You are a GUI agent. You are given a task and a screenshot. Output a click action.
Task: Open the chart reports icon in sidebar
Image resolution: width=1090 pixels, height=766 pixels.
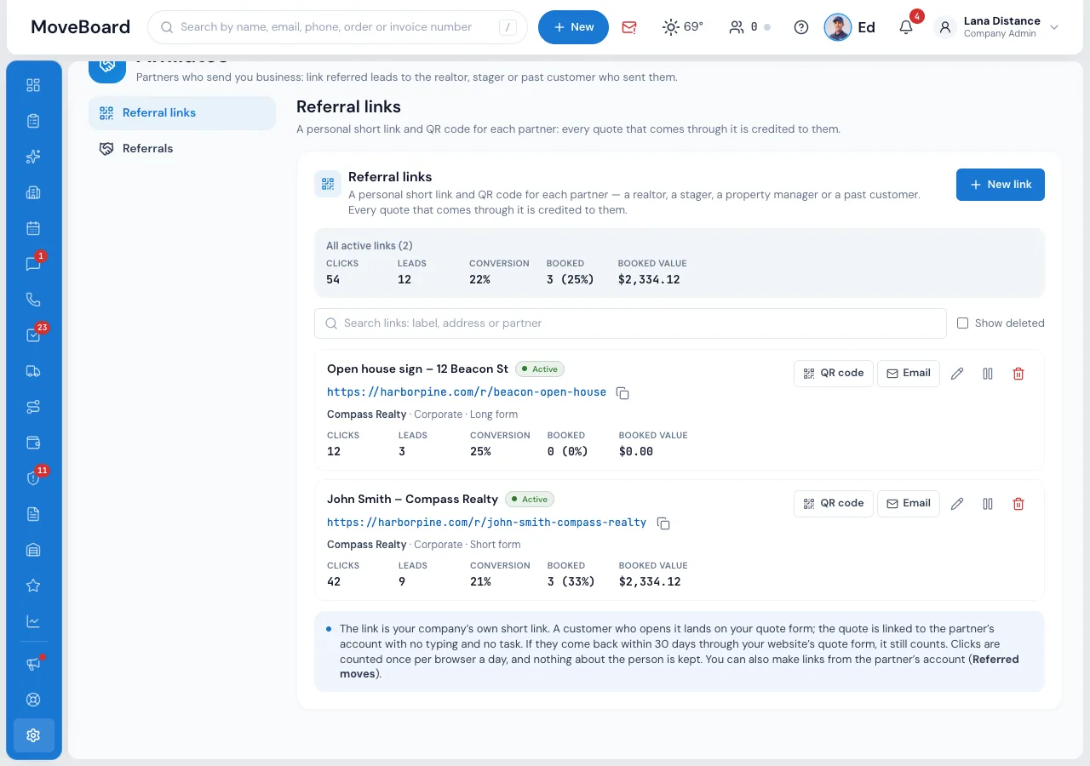33,621
